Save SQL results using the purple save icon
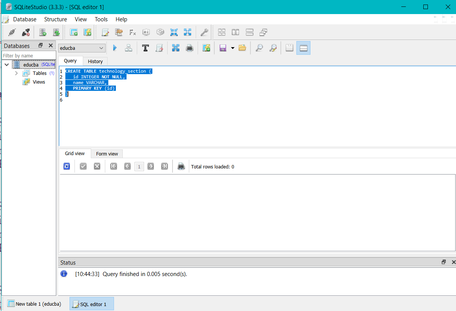 coord(223,48)
